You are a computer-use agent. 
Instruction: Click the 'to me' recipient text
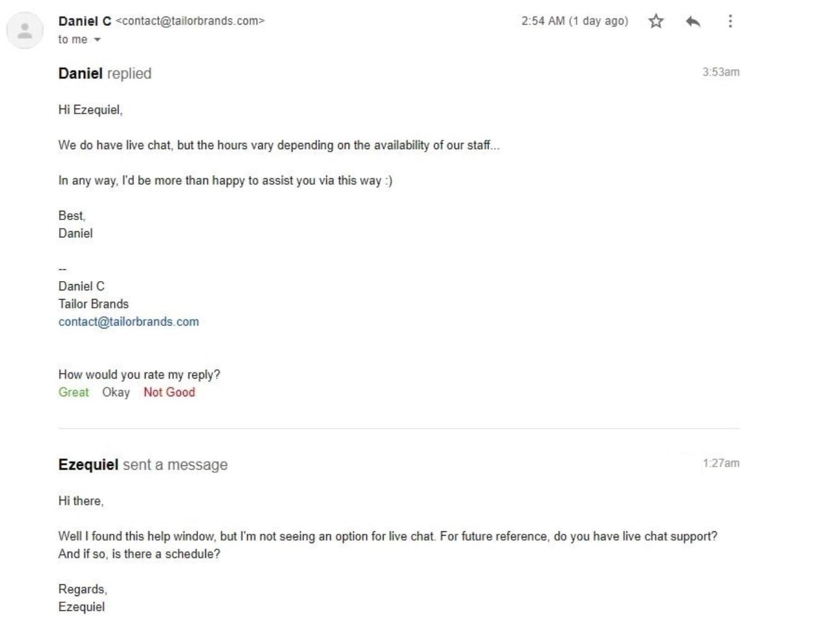click(x=73, y=39)
